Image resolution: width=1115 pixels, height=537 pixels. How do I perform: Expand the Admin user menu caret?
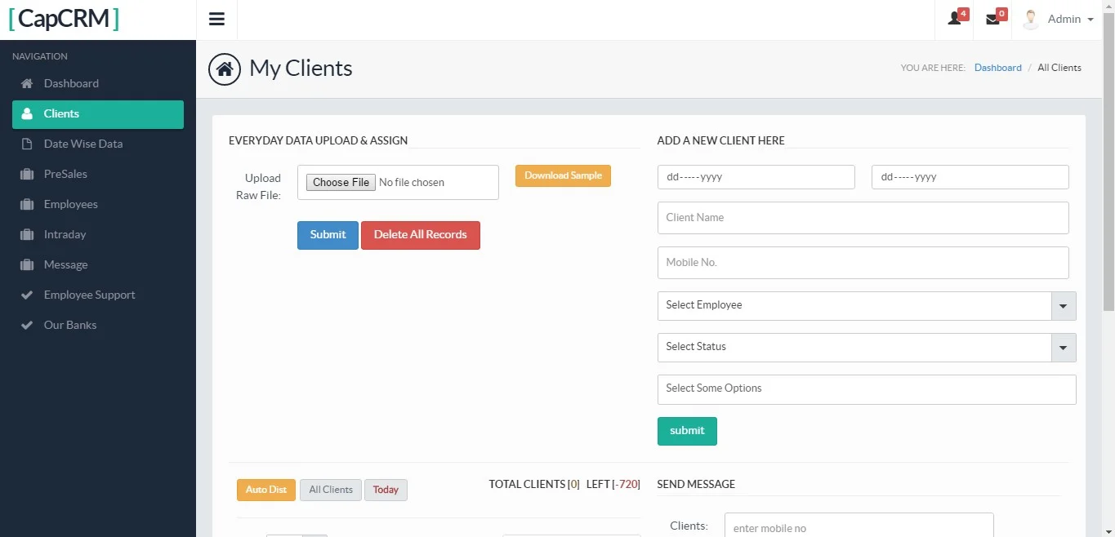[1090, 20]
